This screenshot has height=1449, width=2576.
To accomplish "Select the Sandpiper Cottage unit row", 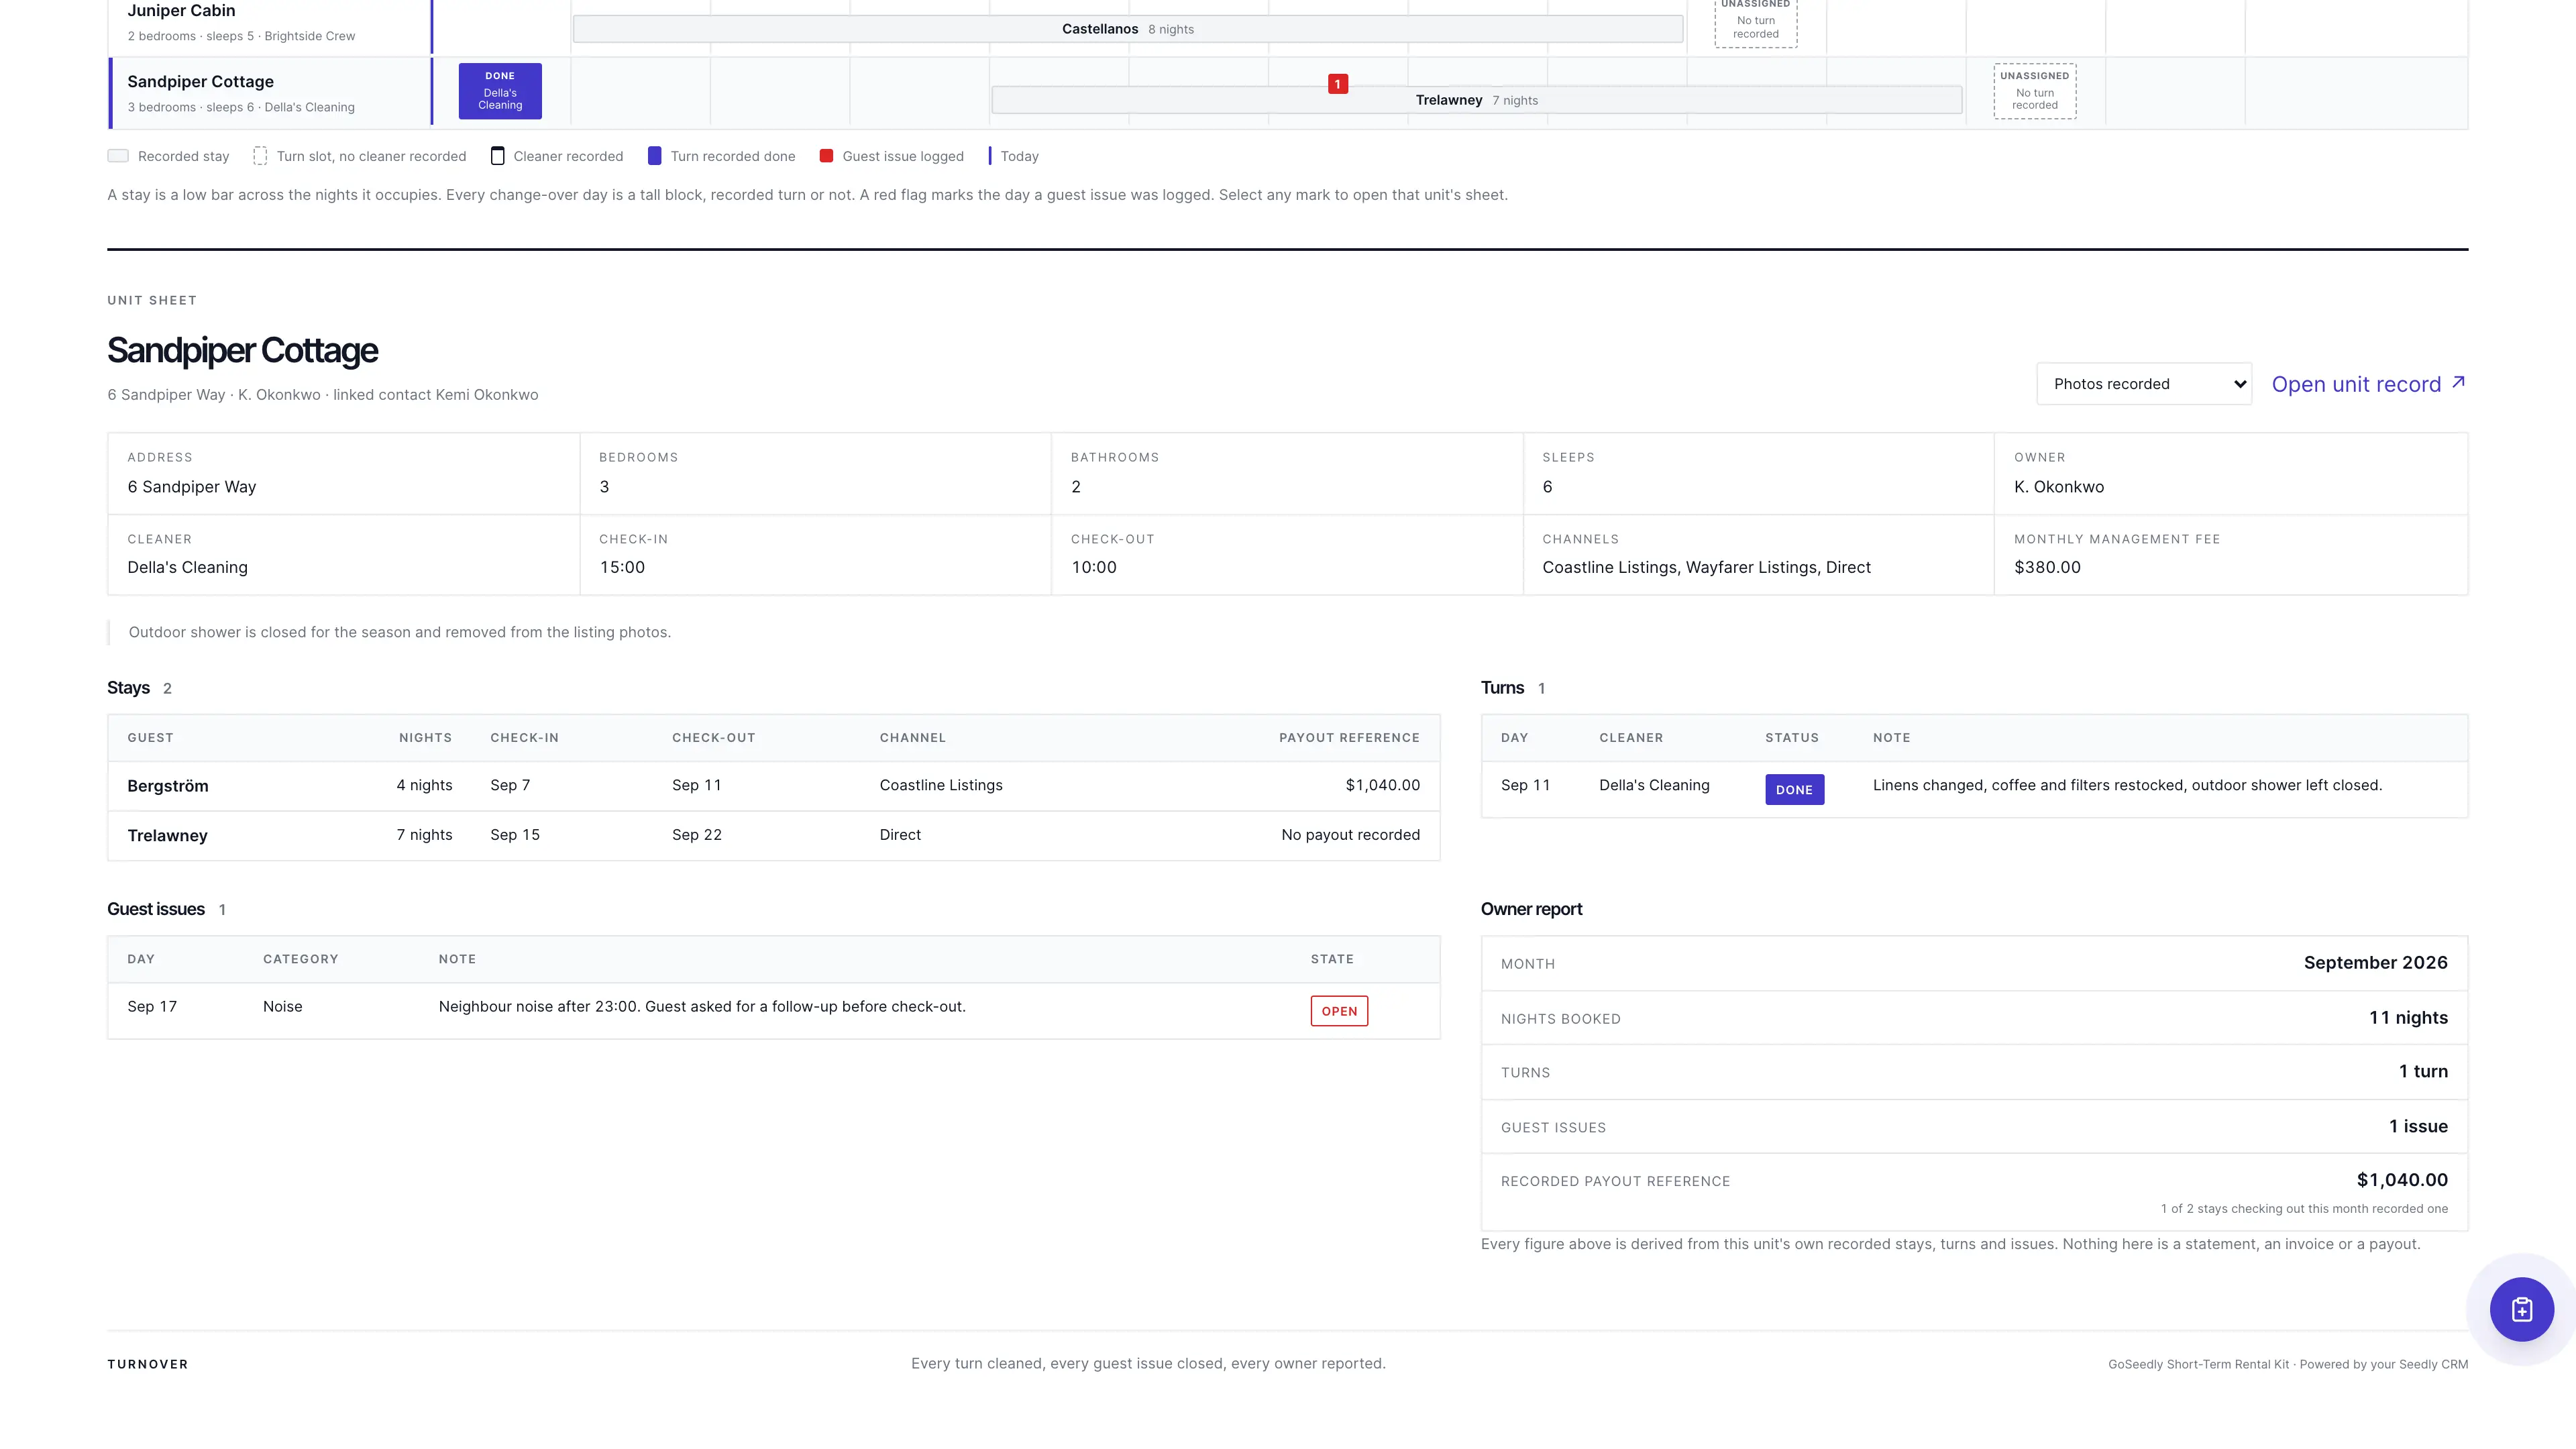I will pos(271,93).
